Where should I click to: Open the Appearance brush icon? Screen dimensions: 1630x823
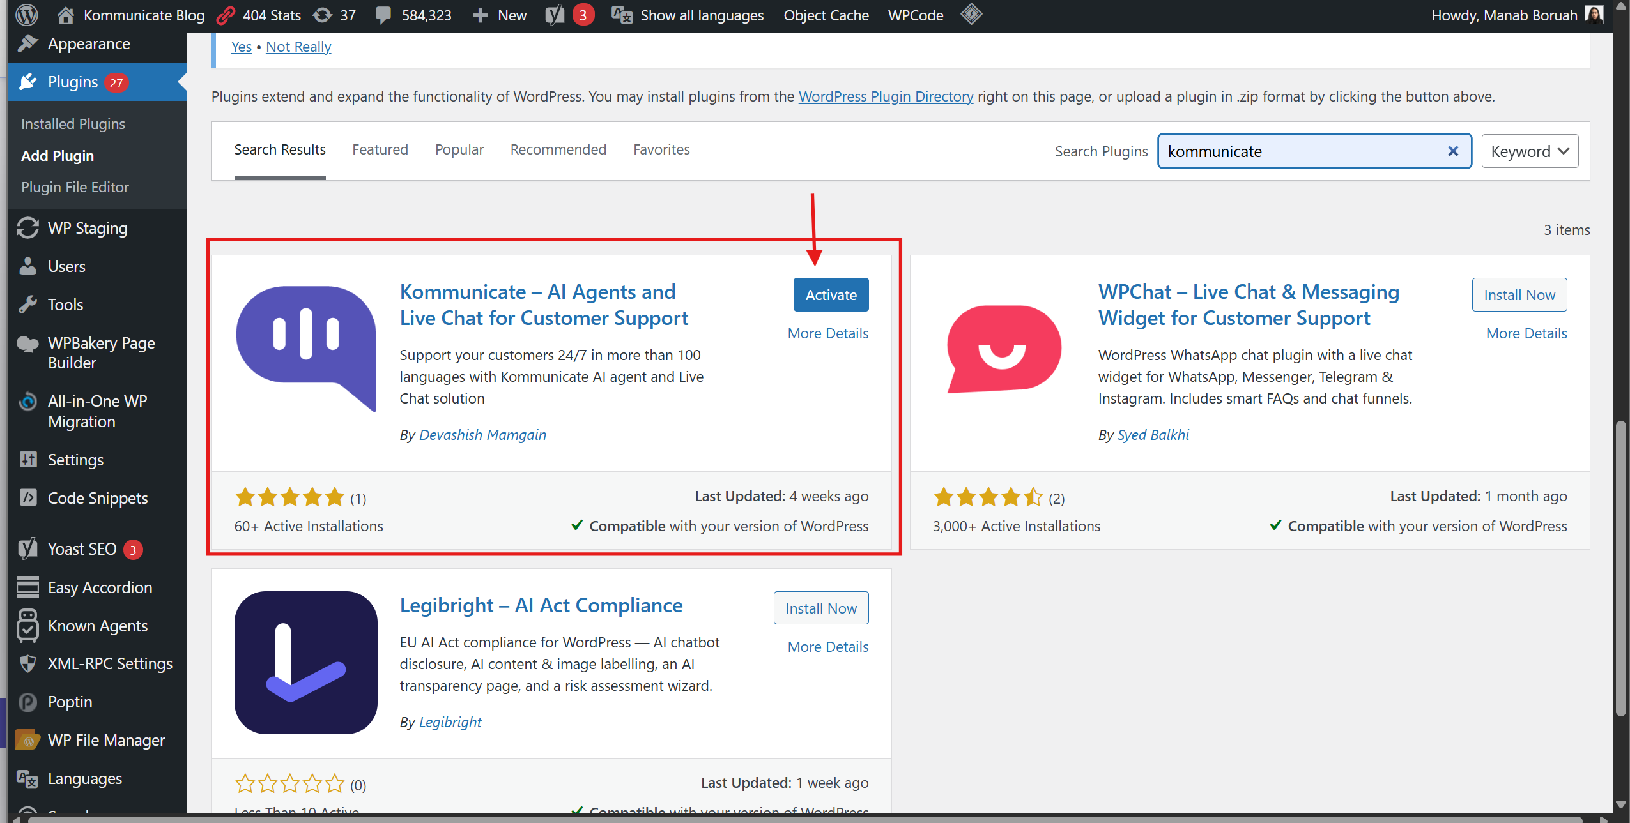(27, 43)
